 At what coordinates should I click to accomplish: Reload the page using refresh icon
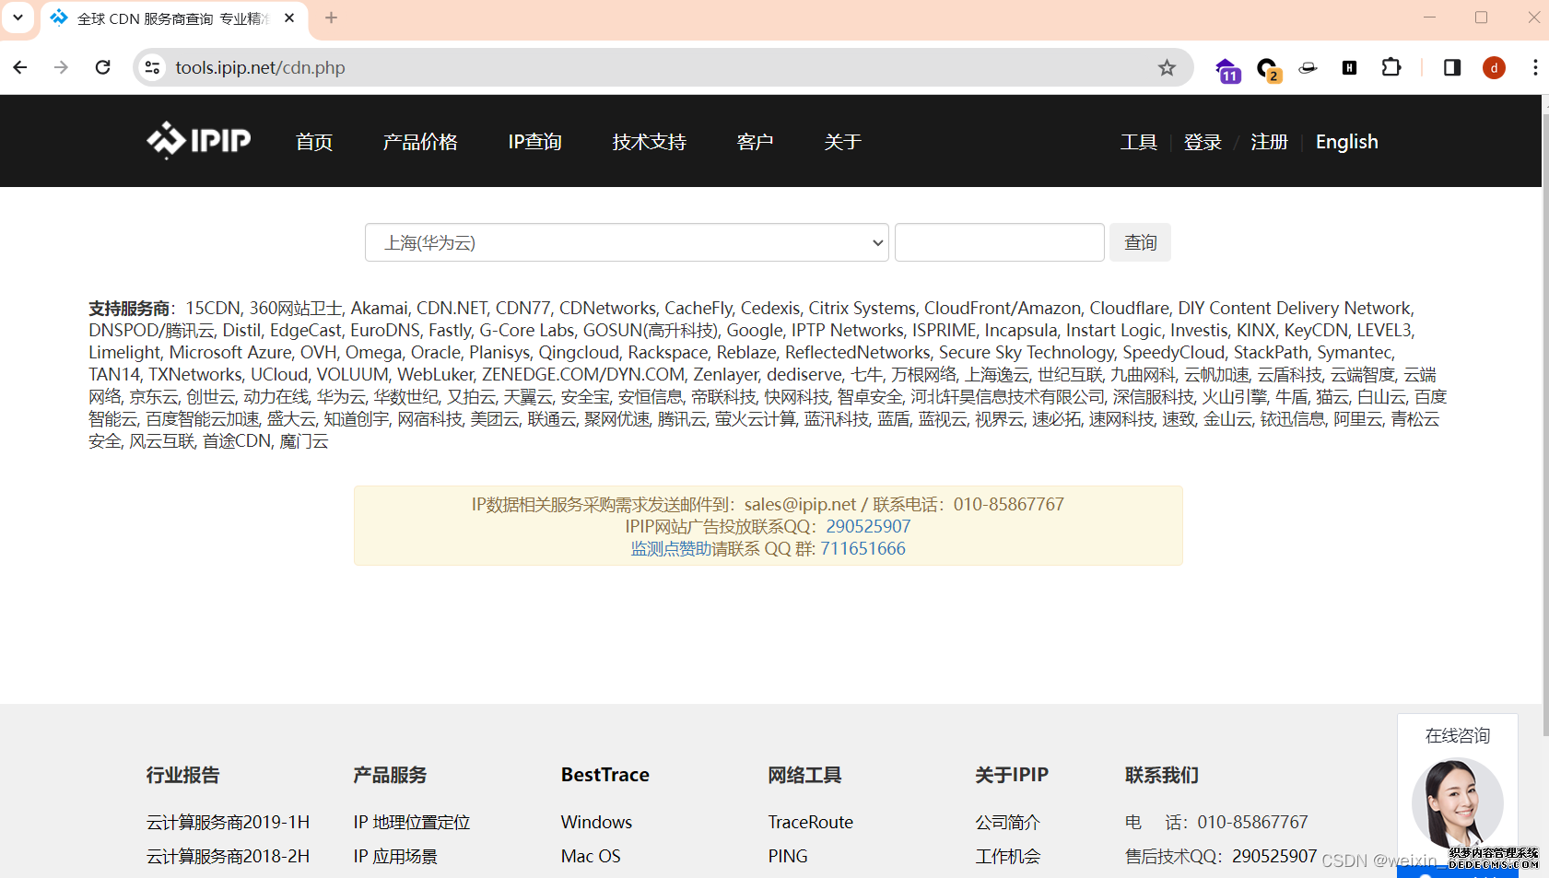coord(103,68)
